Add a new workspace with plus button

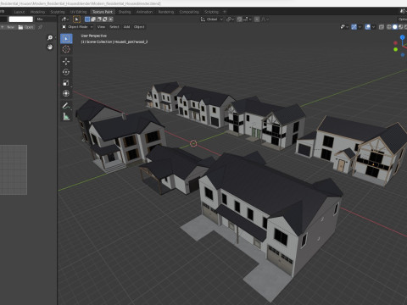(225, 12)
